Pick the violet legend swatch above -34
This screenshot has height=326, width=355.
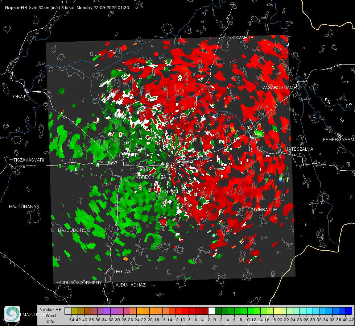point(107,311)
